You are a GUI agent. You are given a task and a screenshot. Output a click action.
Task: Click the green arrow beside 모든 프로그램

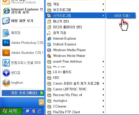[42, 93]
